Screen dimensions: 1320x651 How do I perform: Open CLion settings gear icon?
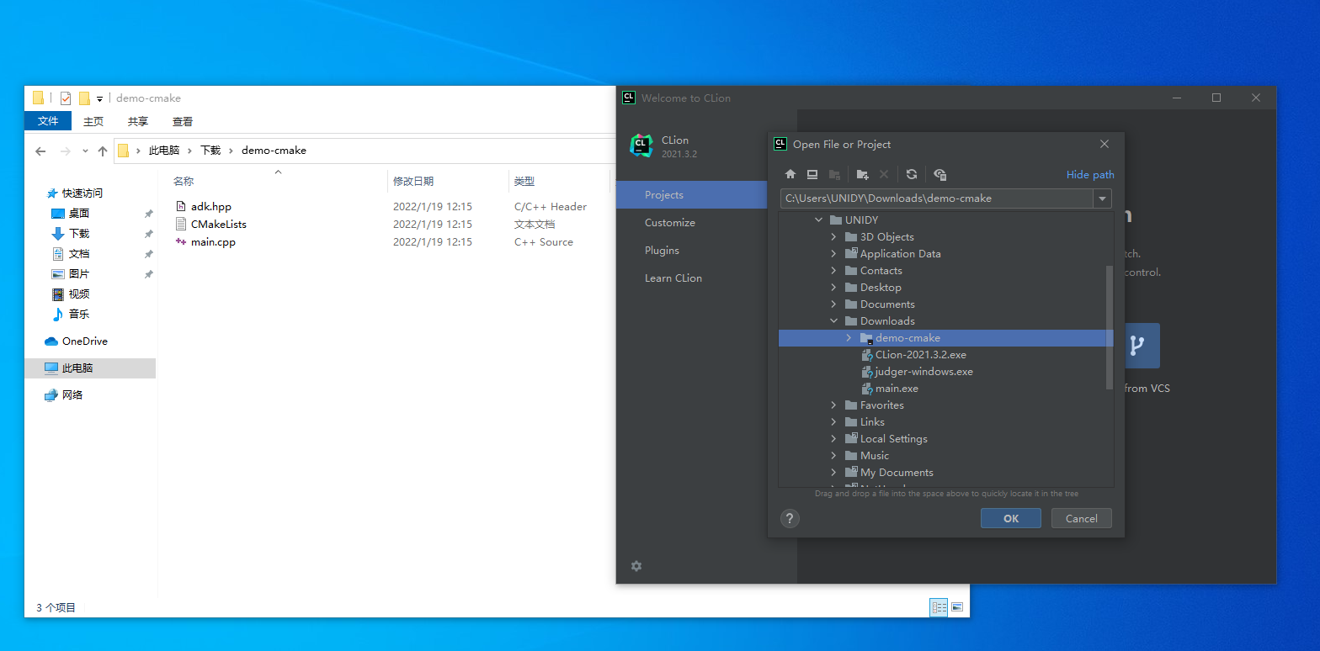point(636,566)
